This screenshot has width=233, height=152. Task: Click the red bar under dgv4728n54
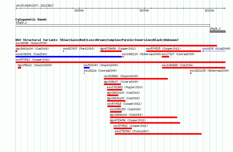click(111, 51)
